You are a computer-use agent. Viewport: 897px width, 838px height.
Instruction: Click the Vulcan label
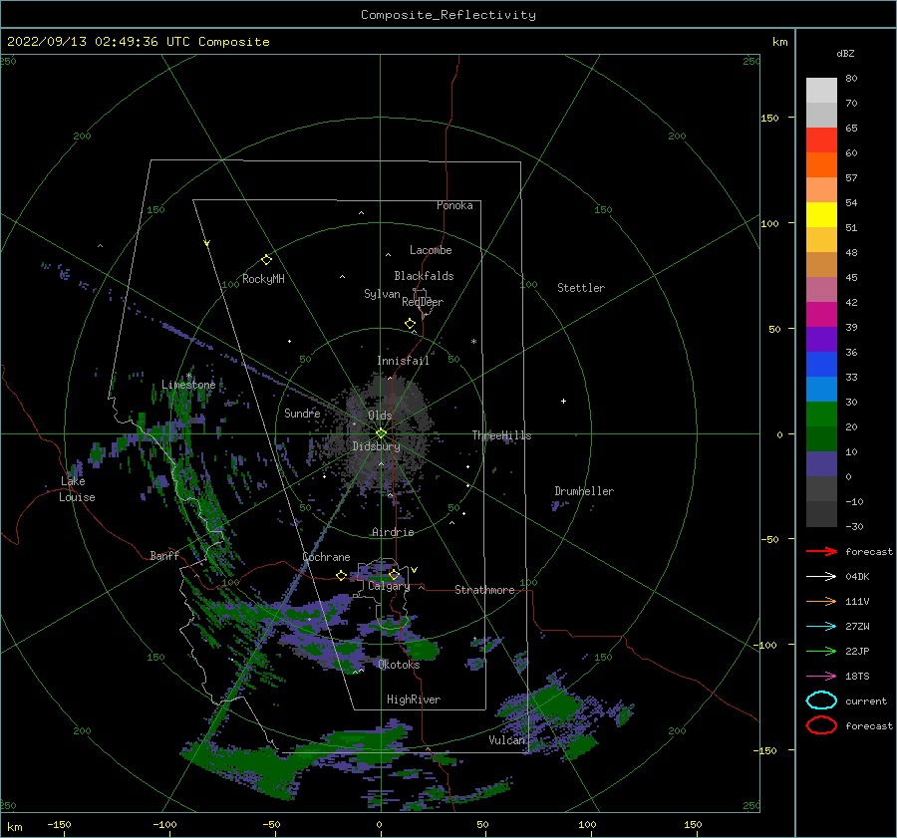[506, 740]
